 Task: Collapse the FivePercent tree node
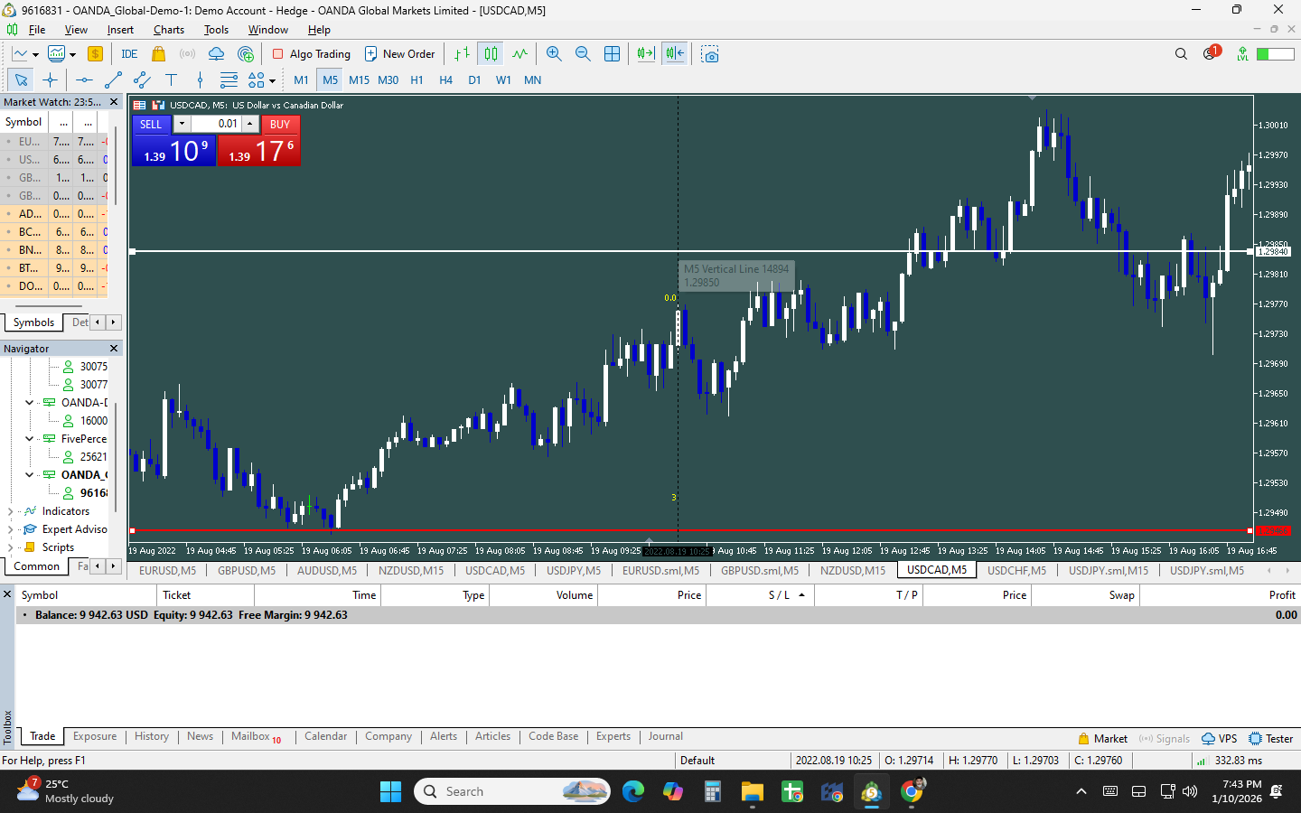click(29, 439)
